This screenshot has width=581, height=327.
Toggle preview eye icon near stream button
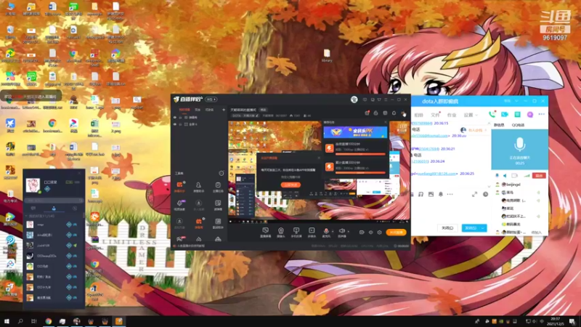click(370, 233)
